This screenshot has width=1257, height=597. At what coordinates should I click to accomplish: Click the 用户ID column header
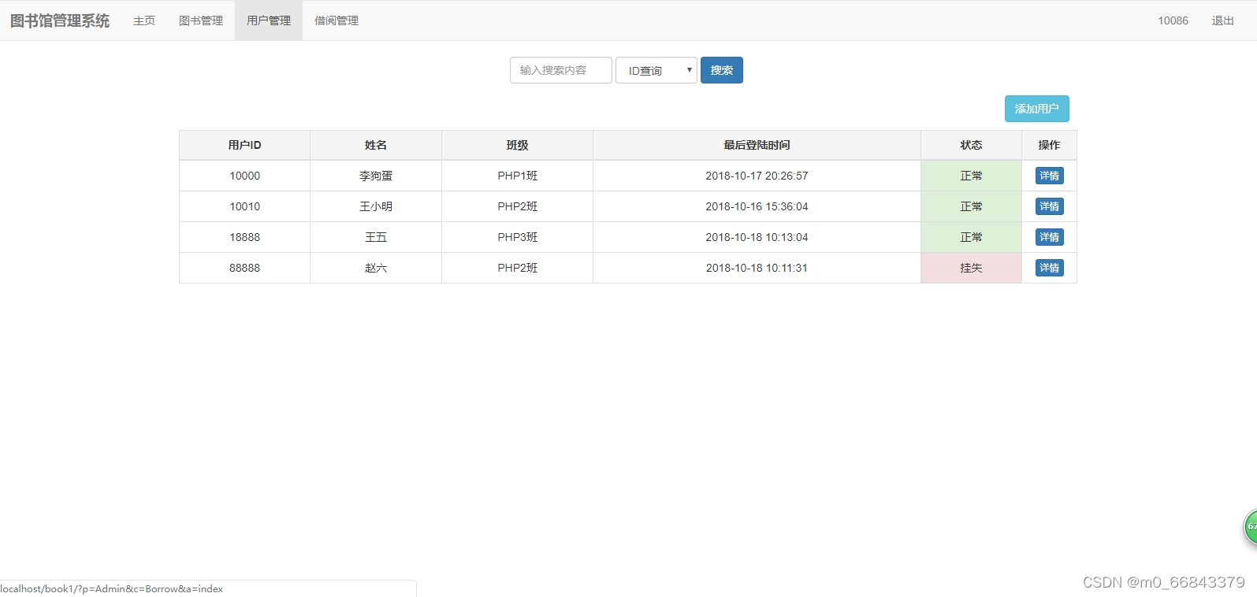coord(244,145)
